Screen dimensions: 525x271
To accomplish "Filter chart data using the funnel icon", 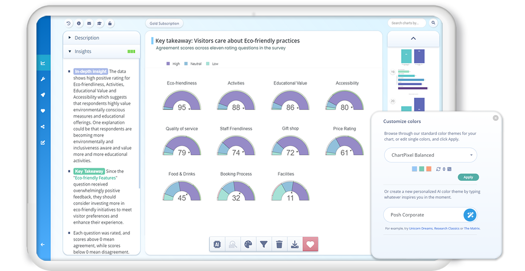I will click(264, 244).
